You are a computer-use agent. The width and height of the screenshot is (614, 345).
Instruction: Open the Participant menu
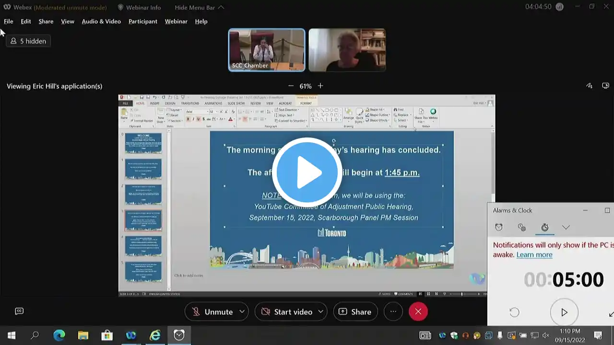[x=143, y=22]
